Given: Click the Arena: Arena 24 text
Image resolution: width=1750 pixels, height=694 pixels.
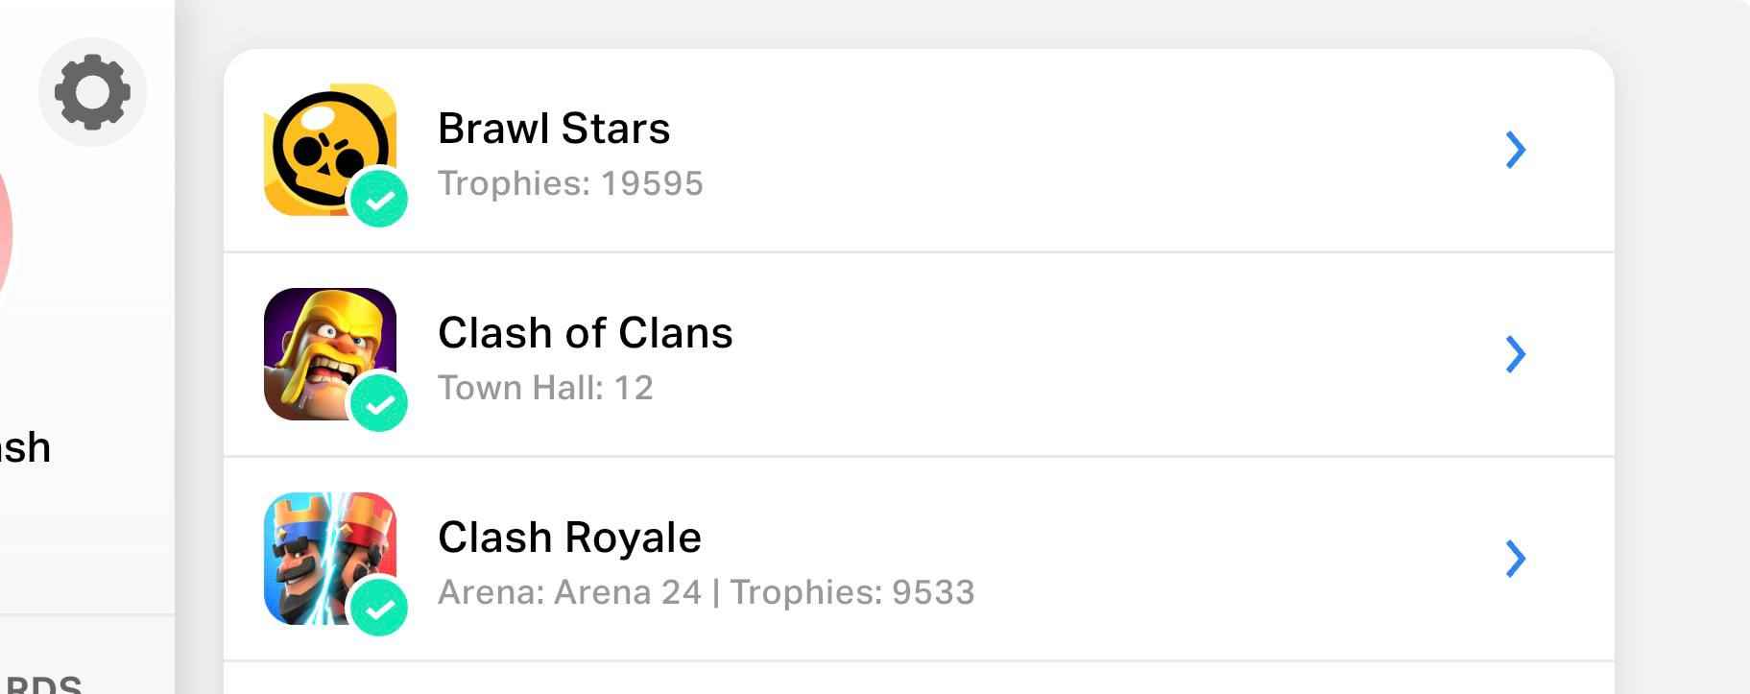Looking at the screenshot, I should [569, 592].
